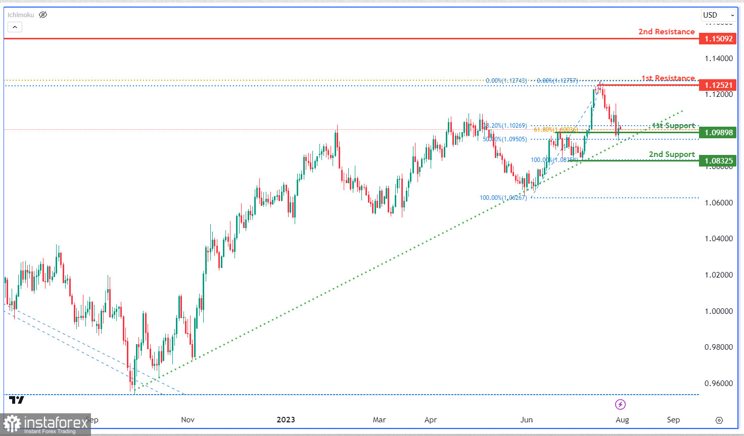
Task: Click the 0.96000 price axis value
Action: click(718, 384)
